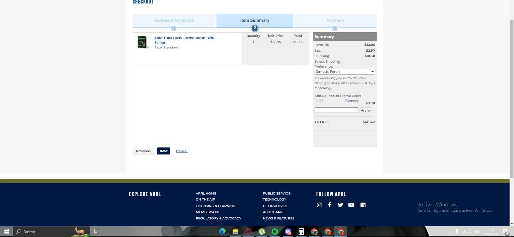The height and width of the screenshot is (237, 514).
Task: Open the ARRL HOME footer link
Action: [206, 193]
